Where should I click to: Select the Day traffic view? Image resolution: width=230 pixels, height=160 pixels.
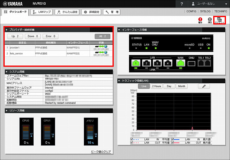click(169, 86)
